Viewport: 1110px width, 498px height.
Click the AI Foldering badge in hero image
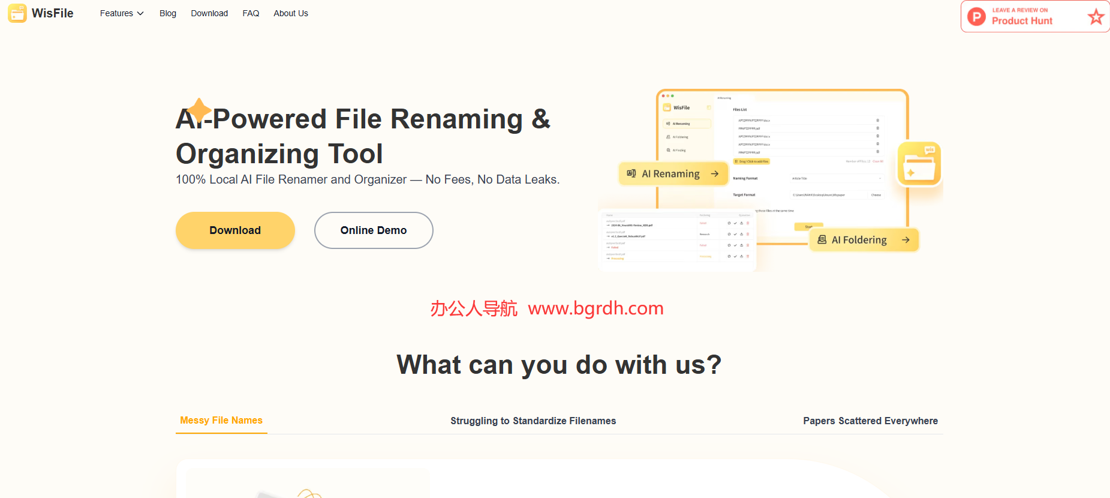tap(864, 240)
